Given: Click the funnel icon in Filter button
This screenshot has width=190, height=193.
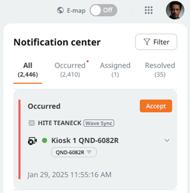Looking at the screenshot, I should (x=147, y=42).
